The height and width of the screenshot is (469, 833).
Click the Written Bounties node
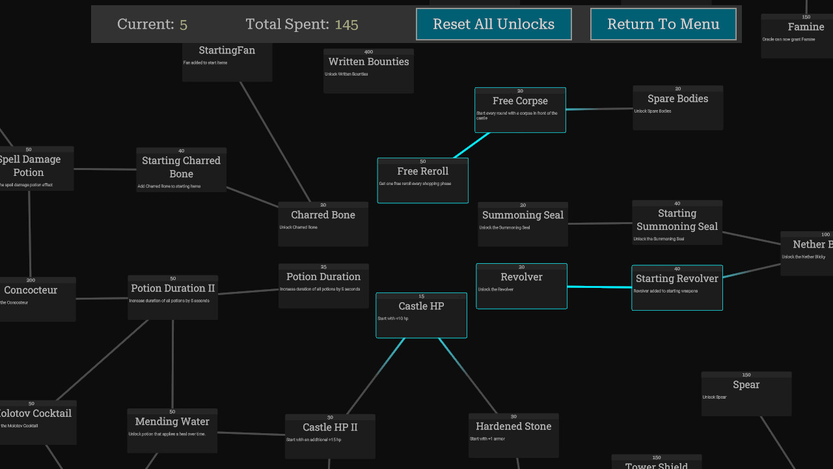click(368, 70)
